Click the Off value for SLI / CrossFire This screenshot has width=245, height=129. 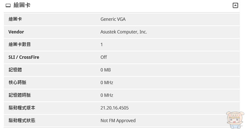(104, 57)
